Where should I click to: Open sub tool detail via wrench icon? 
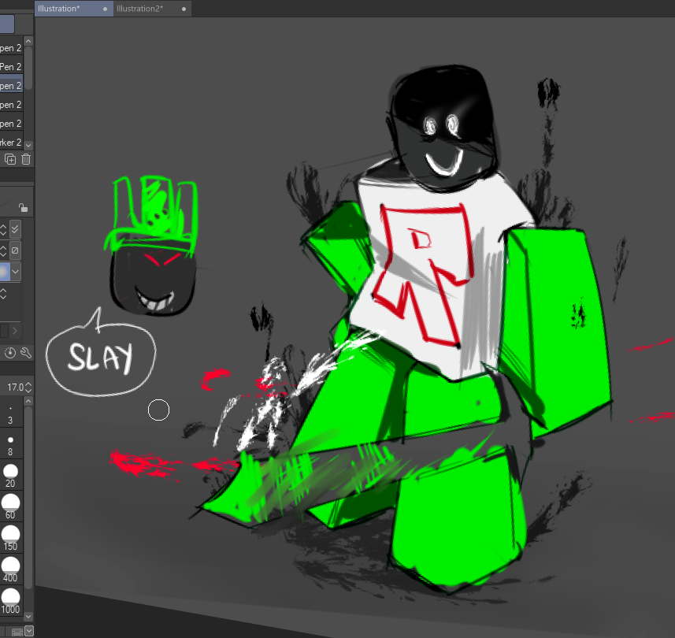pos(26,354)
